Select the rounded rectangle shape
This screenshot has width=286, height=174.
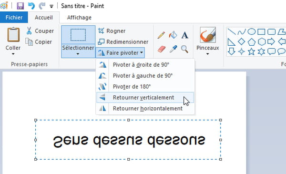pos(271,32)
